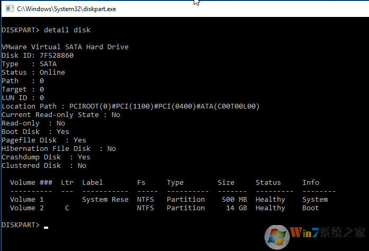Click the drive letter 'C' cell
The width and height of the screenshot is (369, 251).
click(67, 208)
